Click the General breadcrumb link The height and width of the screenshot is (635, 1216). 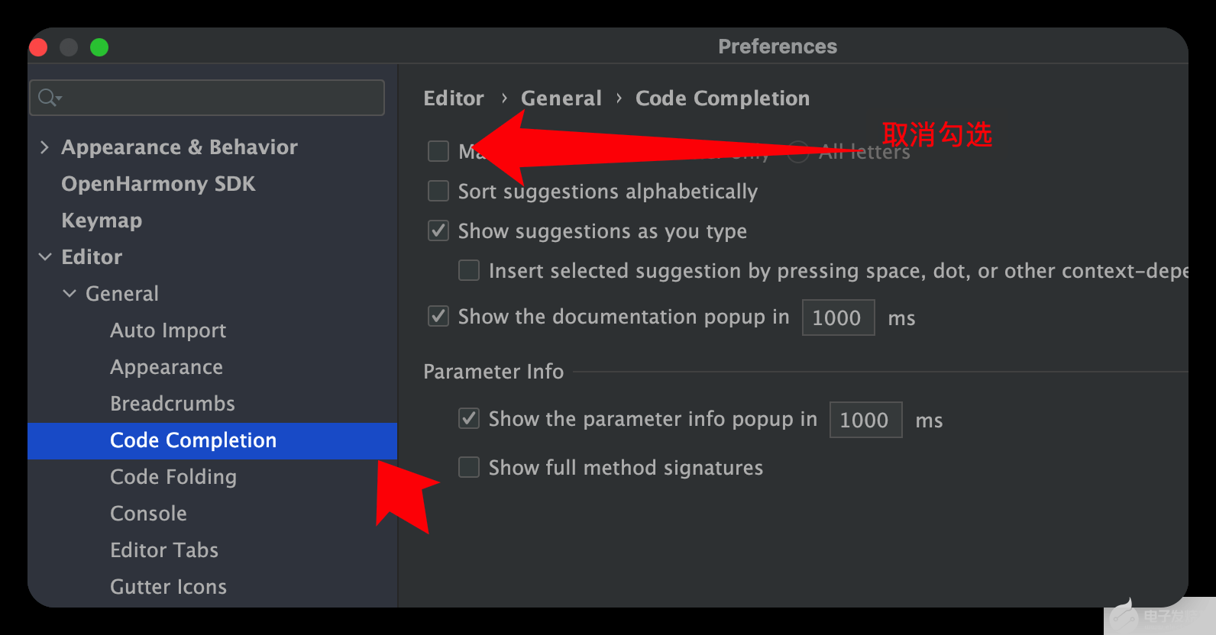561,98
